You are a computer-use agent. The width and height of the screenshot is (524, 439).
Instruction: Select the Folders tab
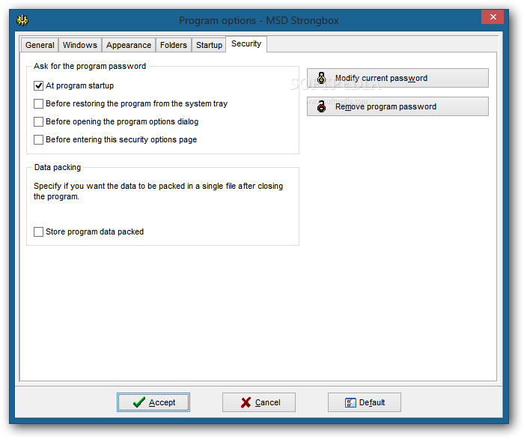tap(173, 45)
